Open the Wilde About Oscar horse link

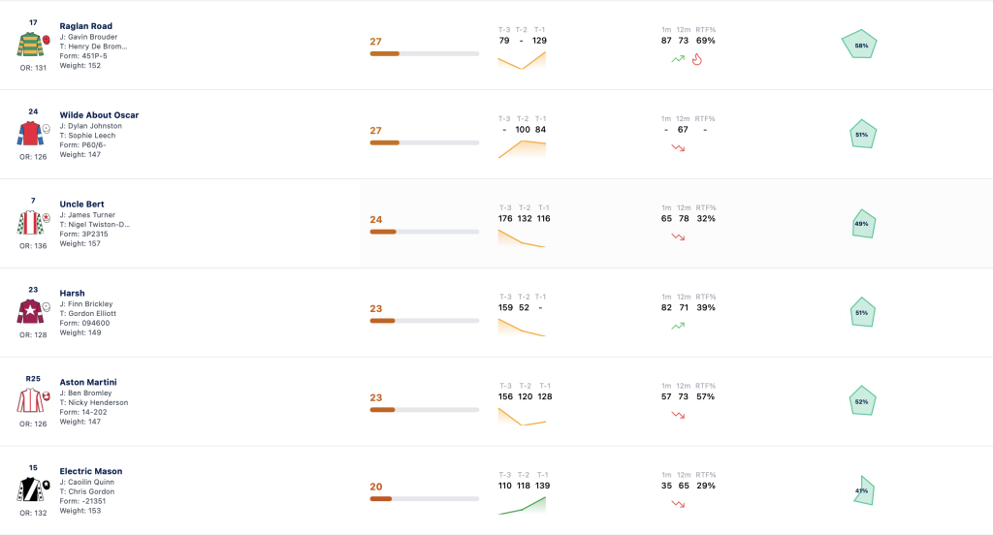click(x=99, y=115)
